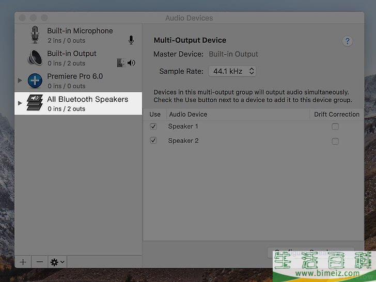Select the All Bluetooth Speakers row text
Image resolution: width=376 pixels, height=282 pixels.
tap(87, 99)
